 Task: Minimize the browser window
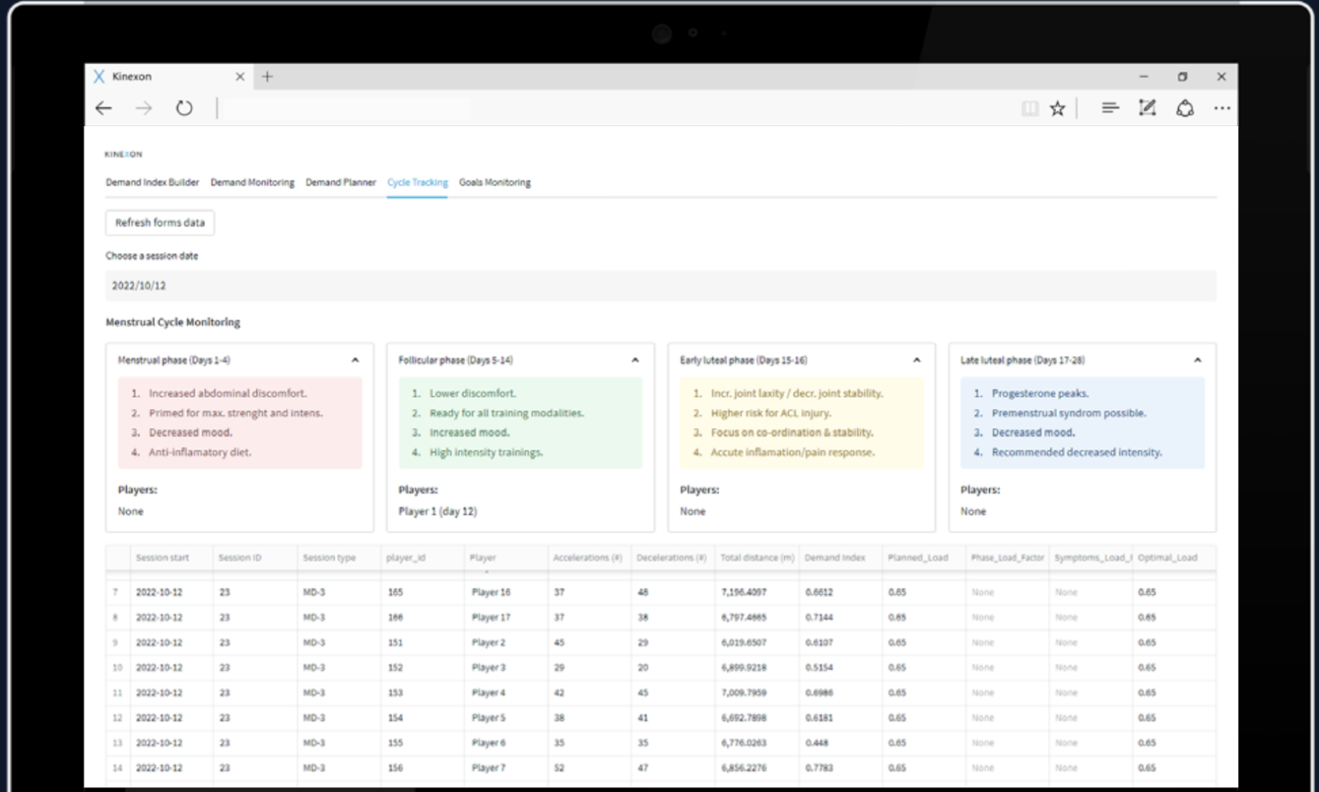1143,77
